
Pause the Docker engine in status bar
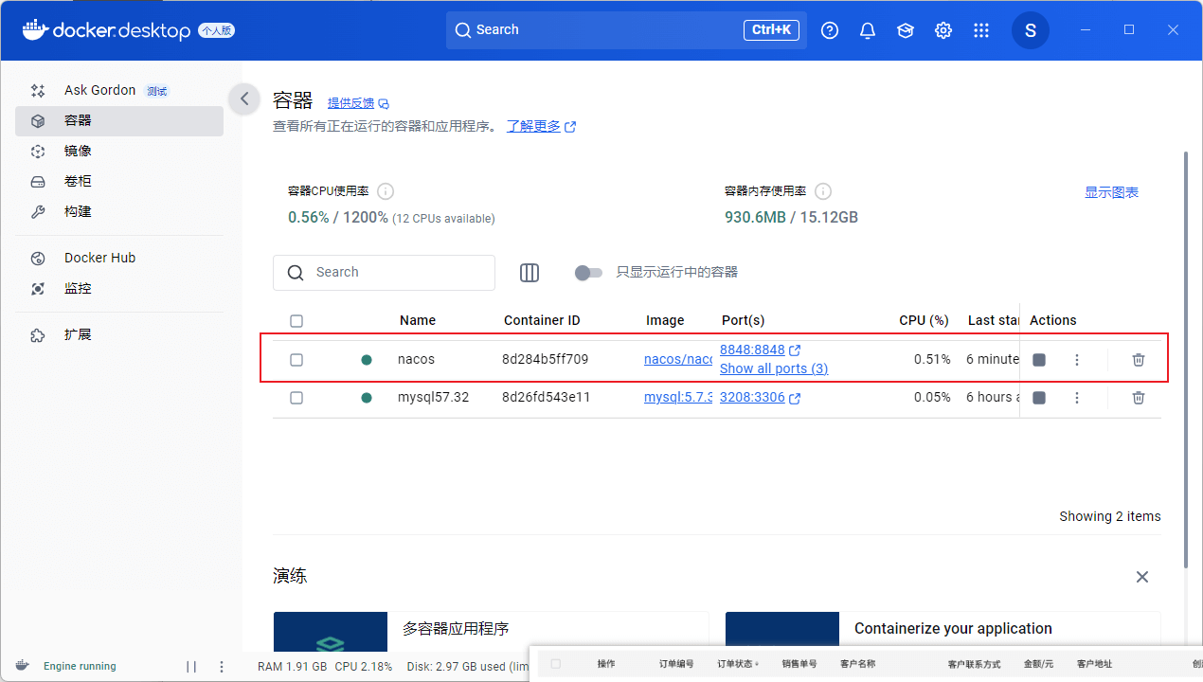(x=191, y=667)
